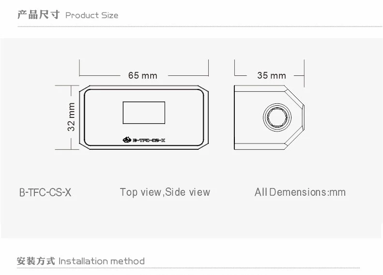Viewport: 383px width, 275px height.
Task: Click the Product Size heading text
Action: 92,15
